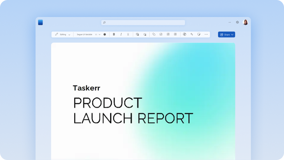Click the sparkle AI tool icon
Screen dimensions: 284x160
point(192,34)
